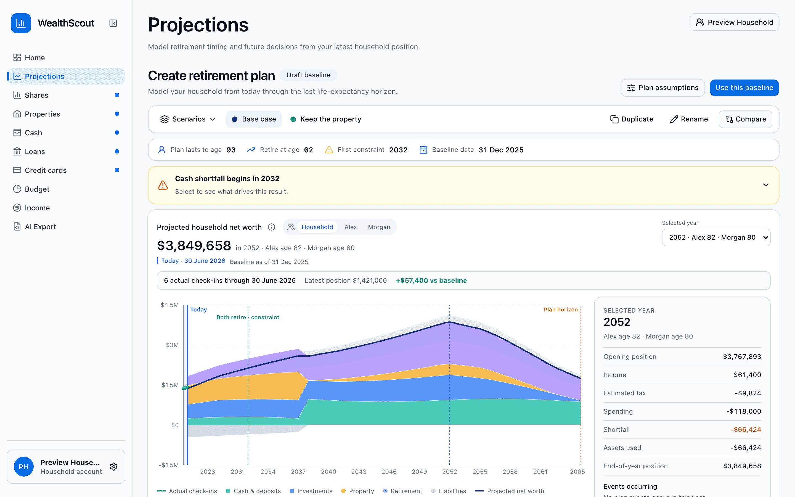795x497 pixels.
Task: Select the Base case scenario
Action: 254,119
